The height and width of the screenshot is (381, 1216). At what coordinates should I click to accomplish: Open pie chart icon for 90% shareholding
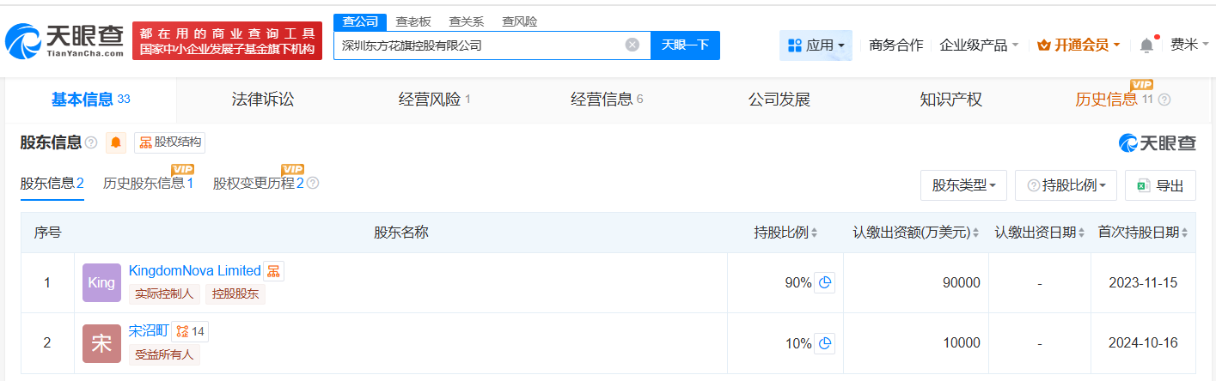click(x=824, y=283)
